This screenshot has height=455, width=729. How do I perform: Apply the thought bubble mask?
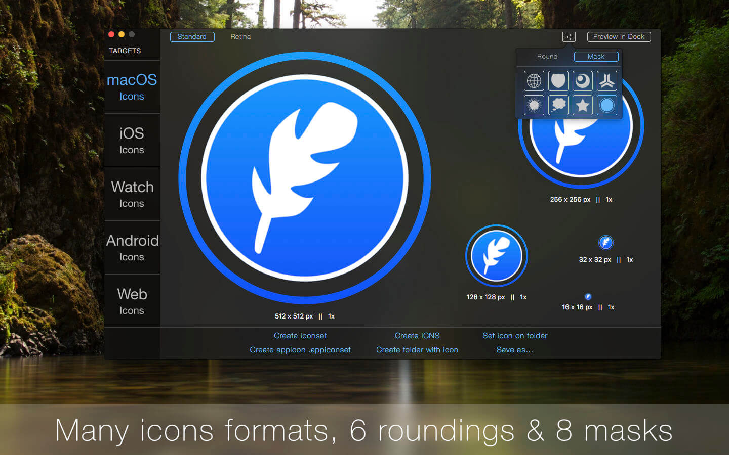(x=558, y=105)
